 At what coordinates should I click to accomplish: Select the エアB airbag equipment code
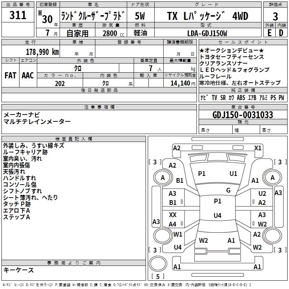(x=252, y=98)
